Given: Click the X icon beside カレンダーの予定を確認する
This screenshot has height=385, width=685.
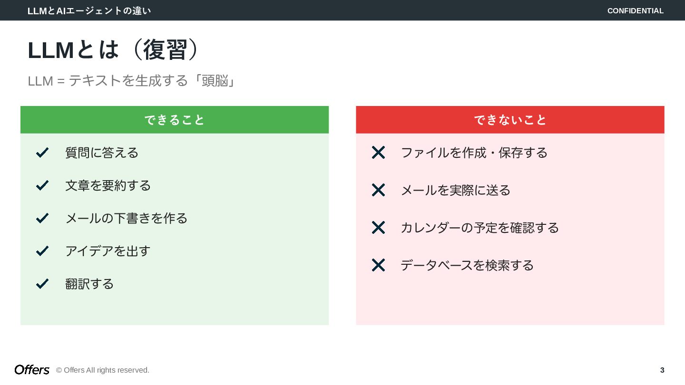Looking at the screenshot, I should 378,228.
